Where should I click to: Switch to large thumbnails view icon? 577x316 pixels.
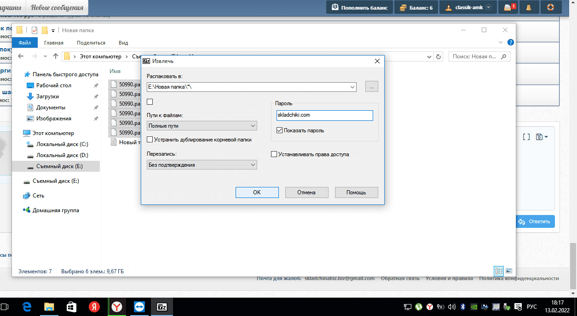coord(508,271)
